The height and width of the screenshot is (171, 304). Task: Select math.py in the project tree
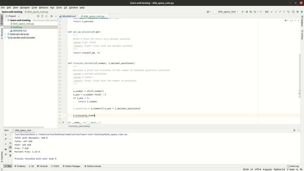(x=18, y=27)
